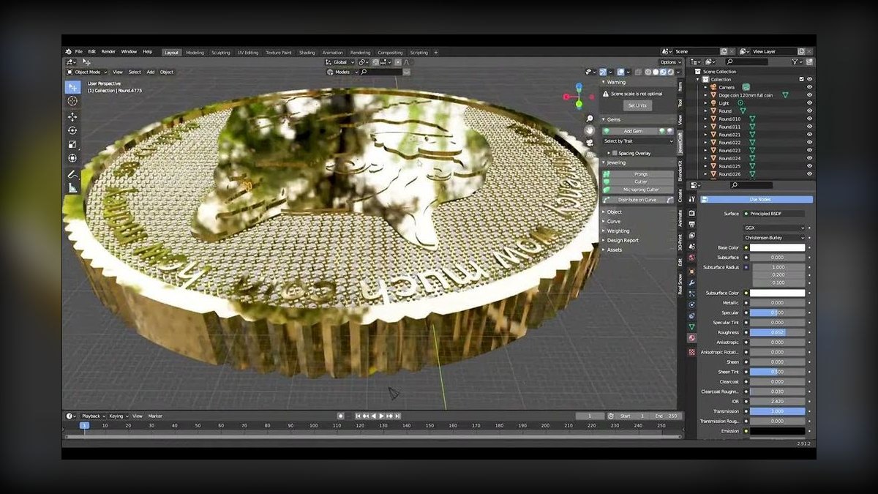Click the Add Gem button

(633, 131)
